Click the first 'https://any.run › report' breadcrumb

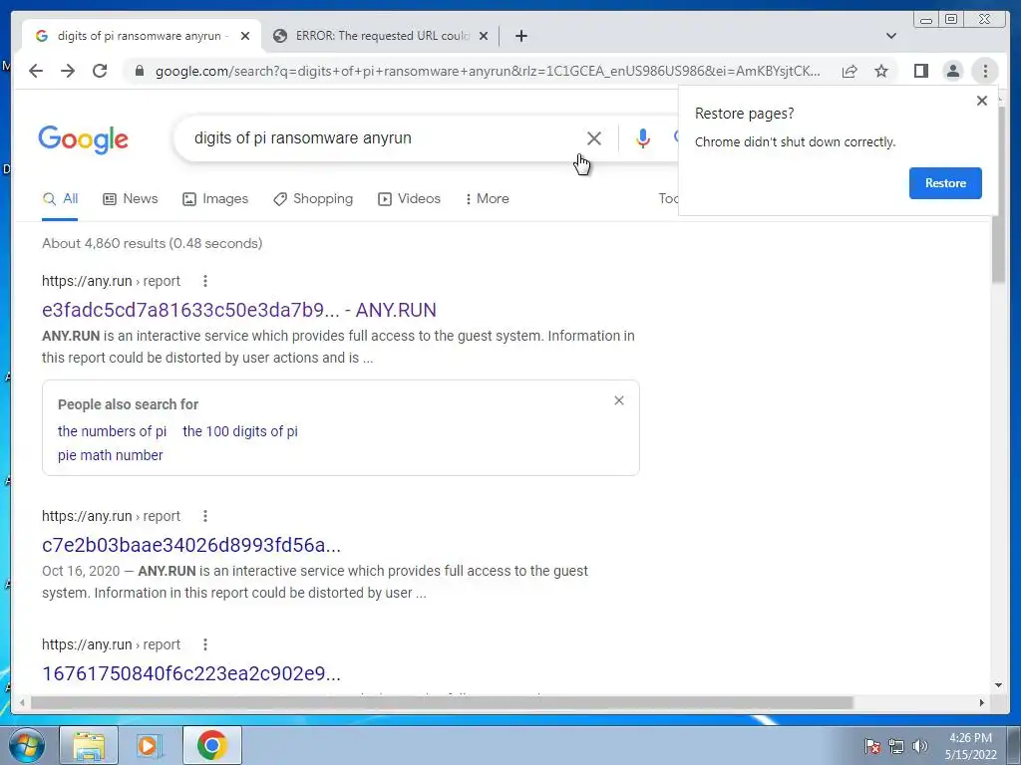click(x=111, y=281)
